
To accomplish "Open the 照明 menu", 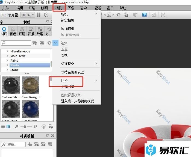I will pos(44,8).
